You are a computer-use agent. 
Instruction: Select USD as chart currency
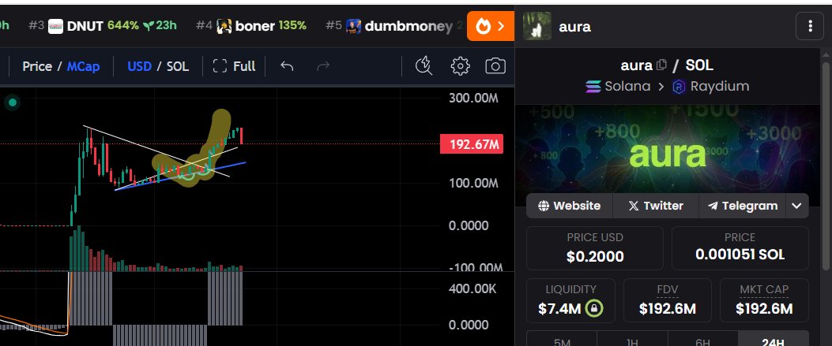(140, 66)
